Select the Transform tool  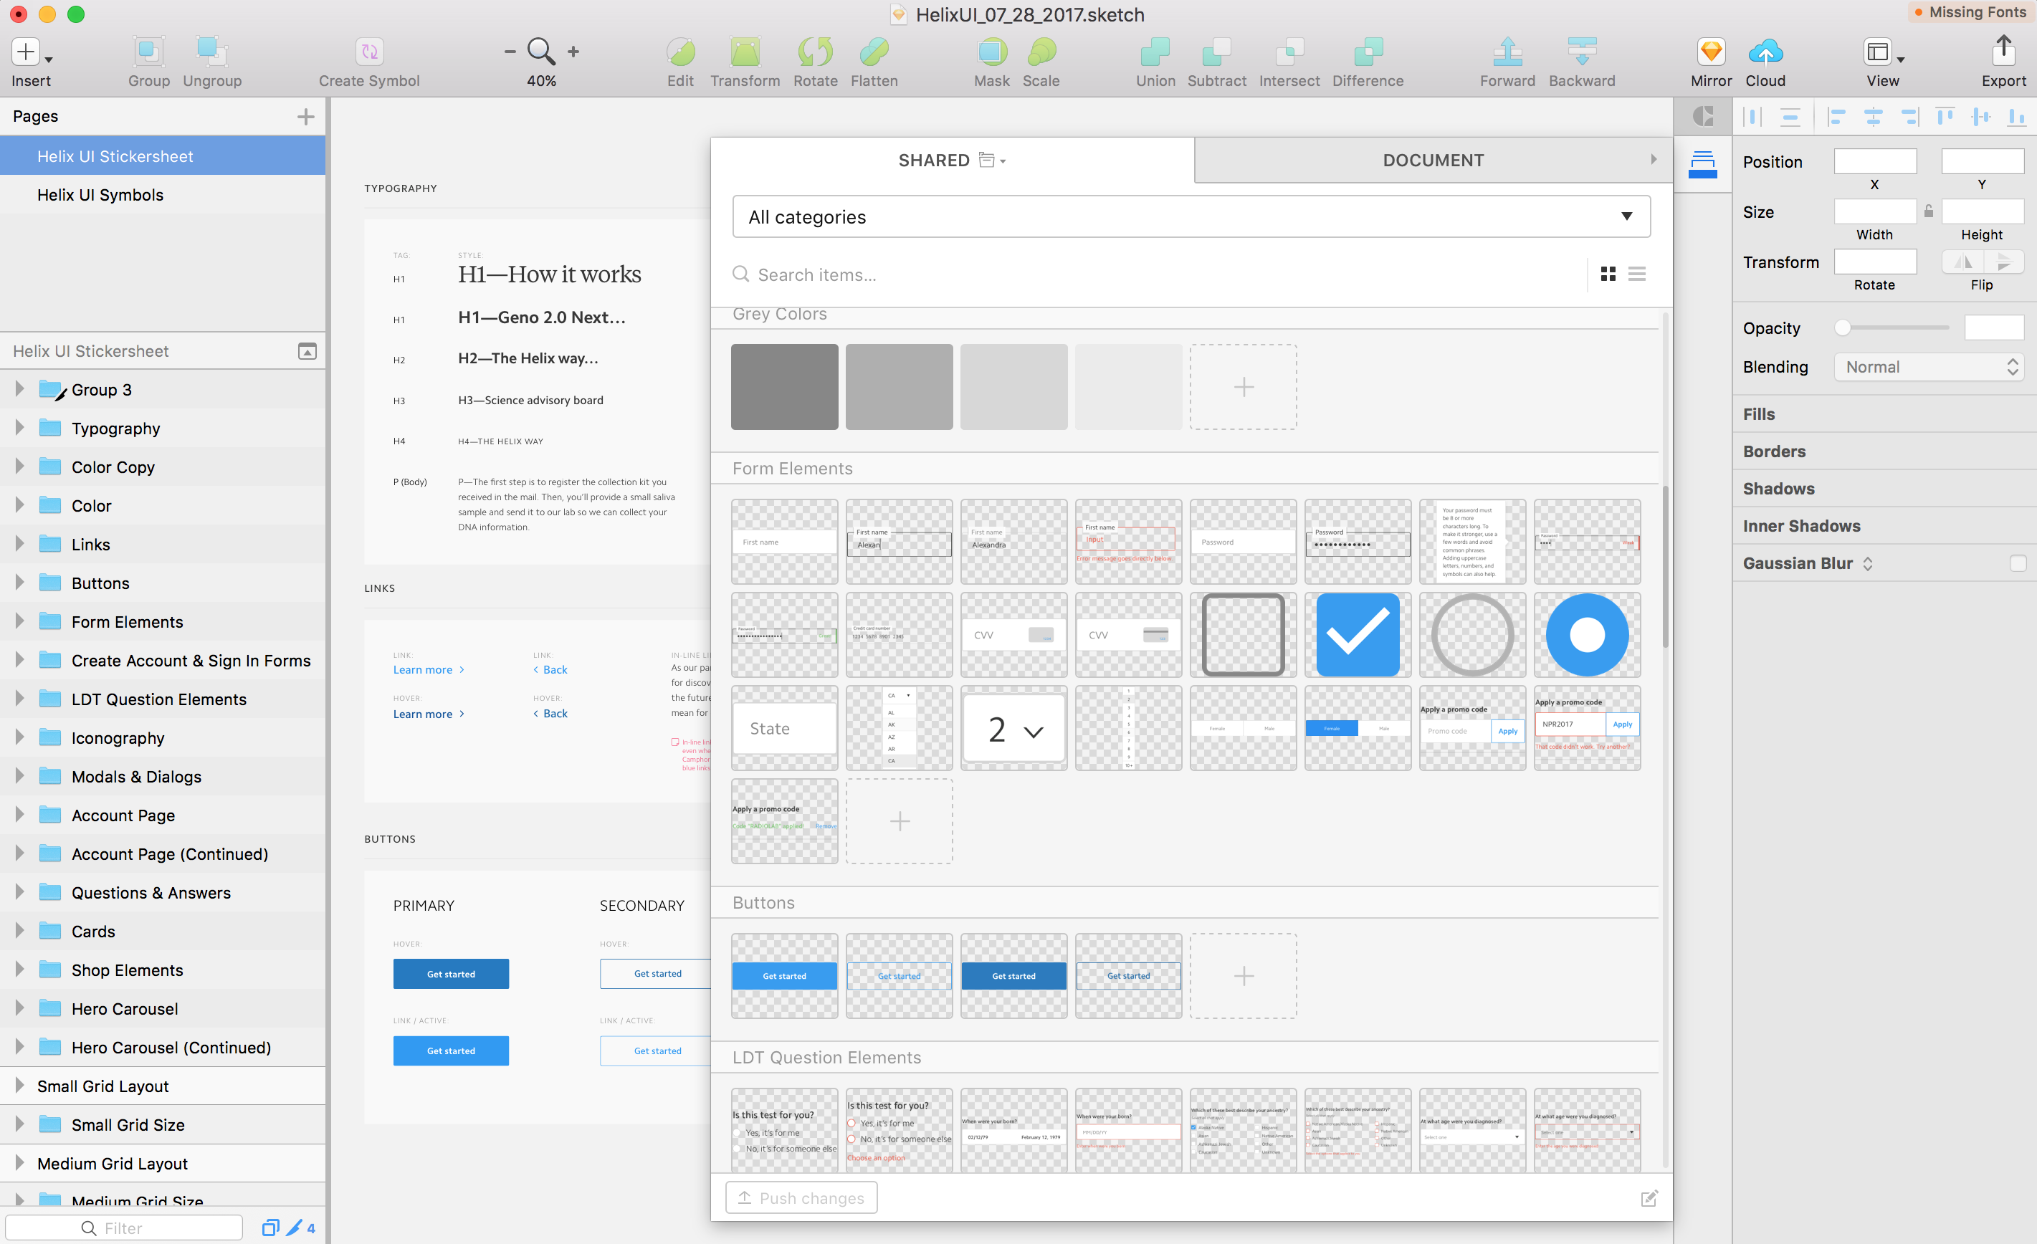(x=745, y=52)
